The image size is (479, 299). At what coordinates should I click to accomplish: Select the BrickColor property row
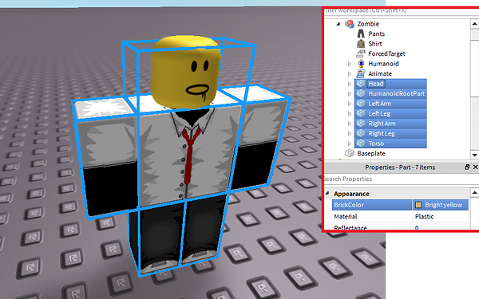(400, 205)
